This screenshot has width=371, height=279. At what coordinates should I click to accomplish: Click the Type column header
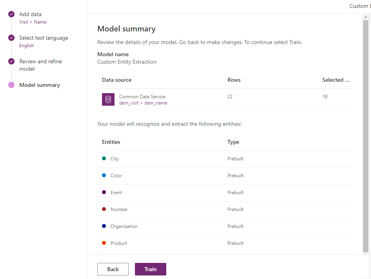pyautogui.click(x=233, y=142)
